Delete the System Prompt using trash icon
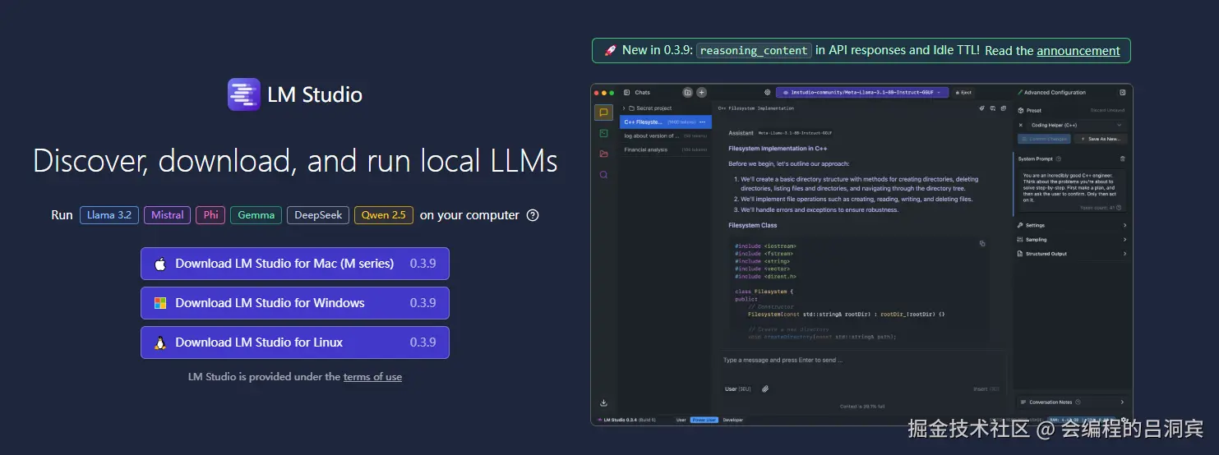1219x455 pixels. point(1123,159)
